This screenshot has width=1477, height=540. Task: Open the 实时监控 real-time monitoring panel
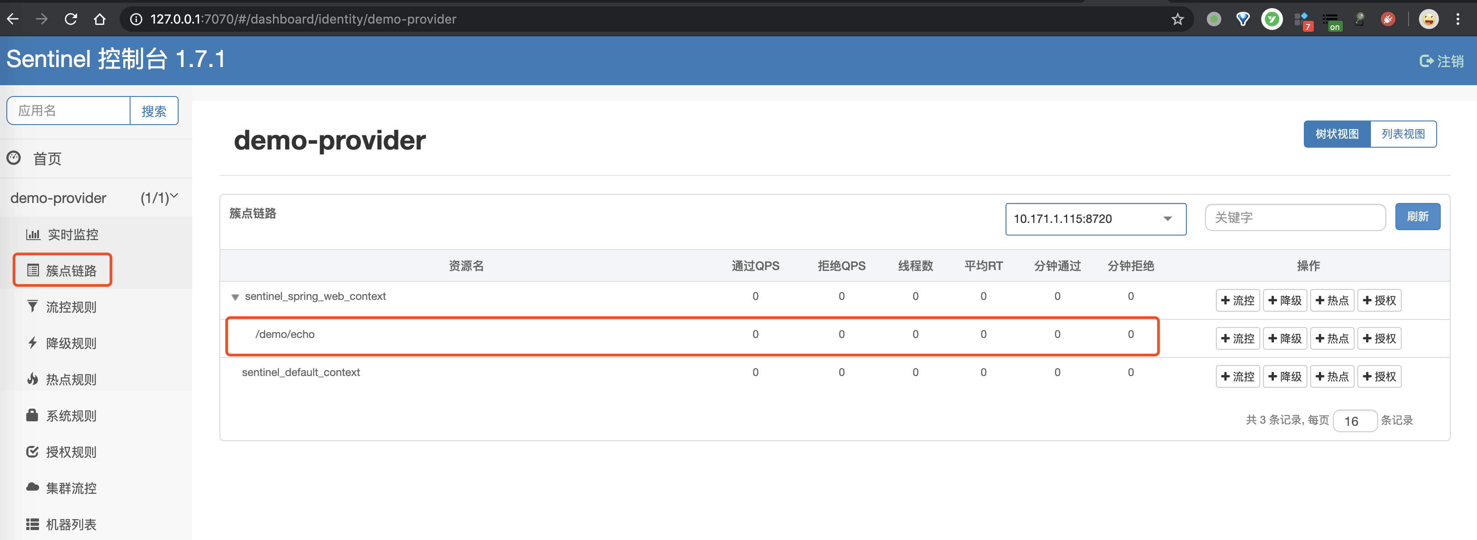click(x=72, y=234)
